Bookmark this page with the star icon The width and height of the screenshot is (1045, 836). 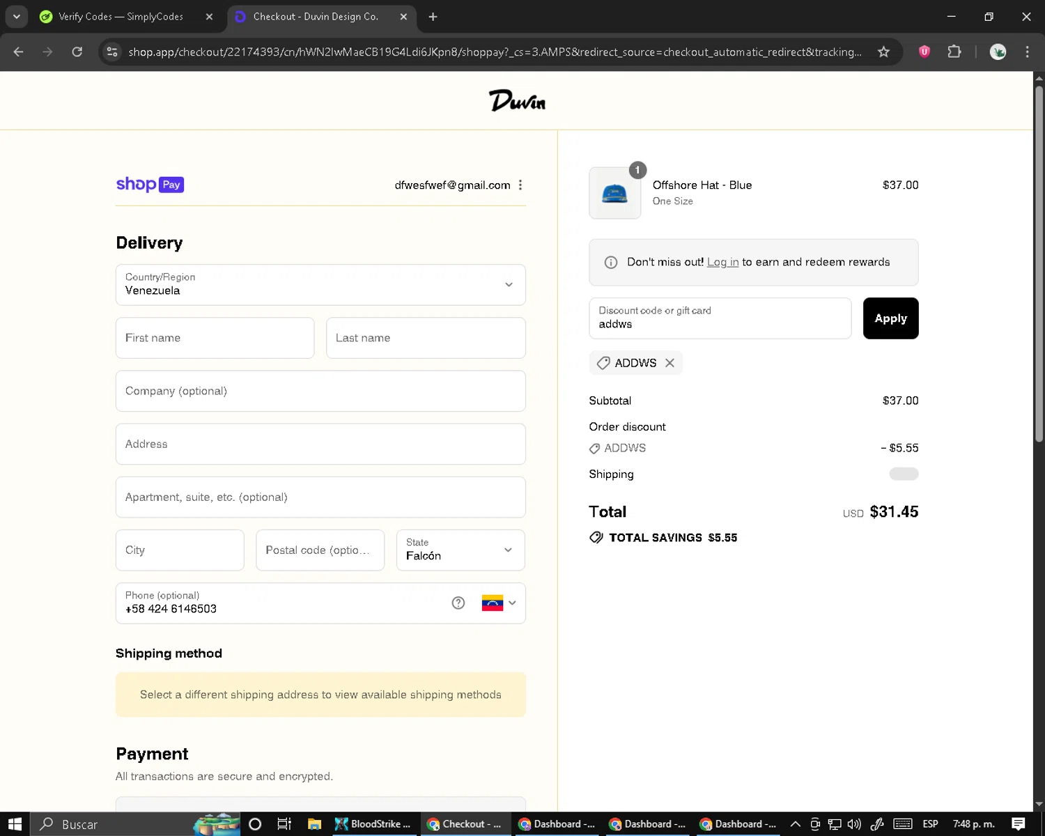pyautogui.click(x=883, y=52)
